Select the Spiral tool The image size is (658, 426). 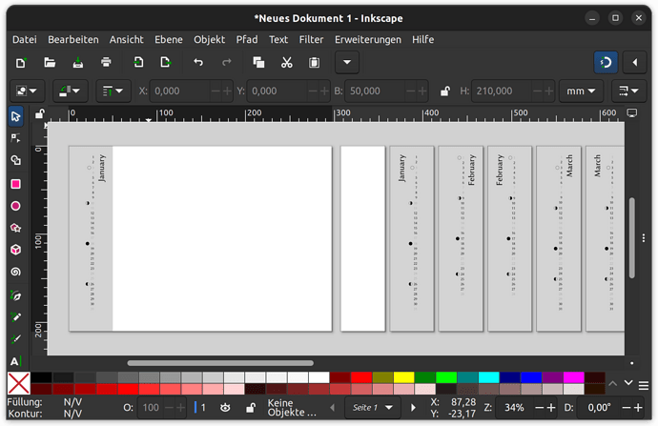(15, 272)
